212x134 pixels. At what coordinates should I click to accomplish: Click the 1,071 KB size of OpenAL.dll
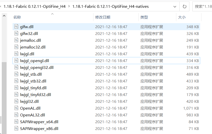click(x=191, y=108)
